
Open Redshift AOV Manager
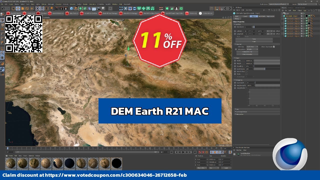point(128,13)
